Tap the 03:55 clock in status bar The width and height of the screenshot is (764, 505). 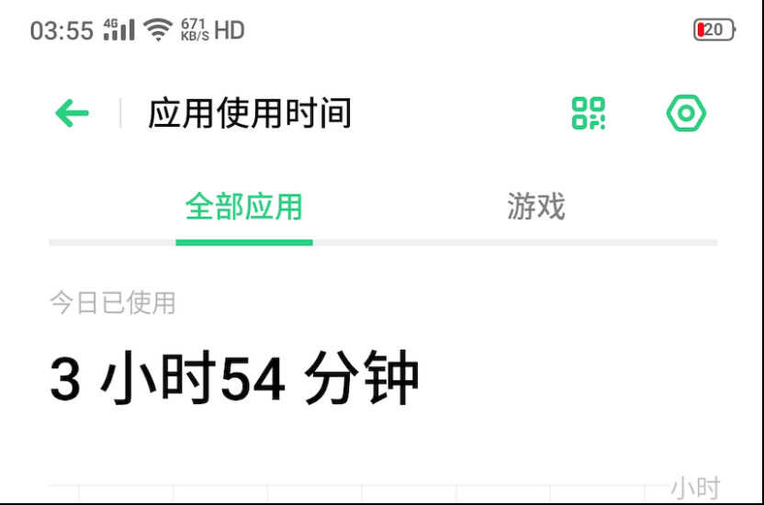click(62, 30)
